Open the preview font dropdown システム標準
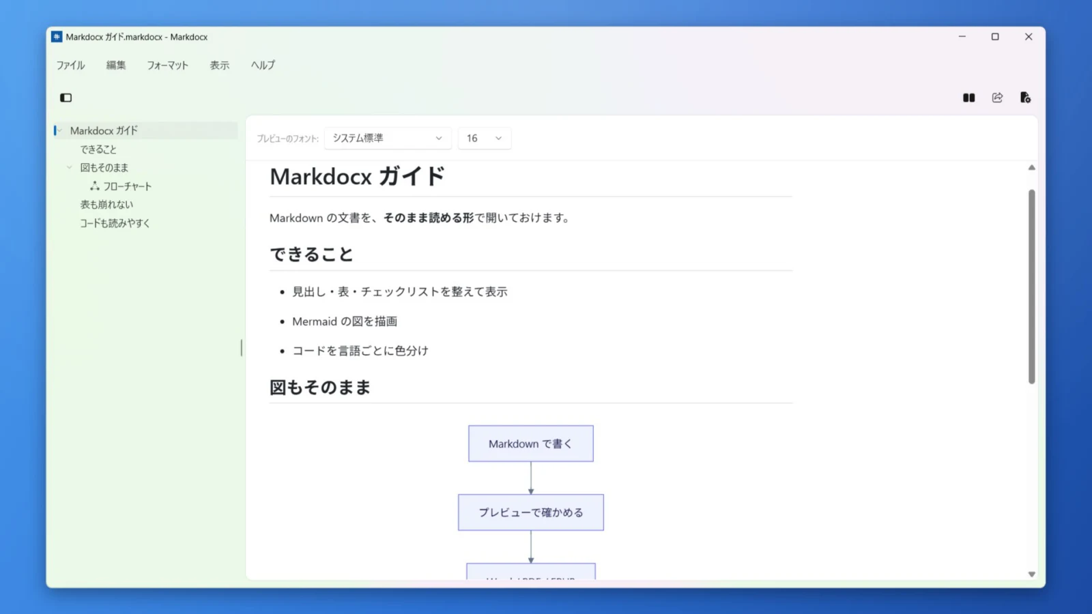 pos(388,138)
